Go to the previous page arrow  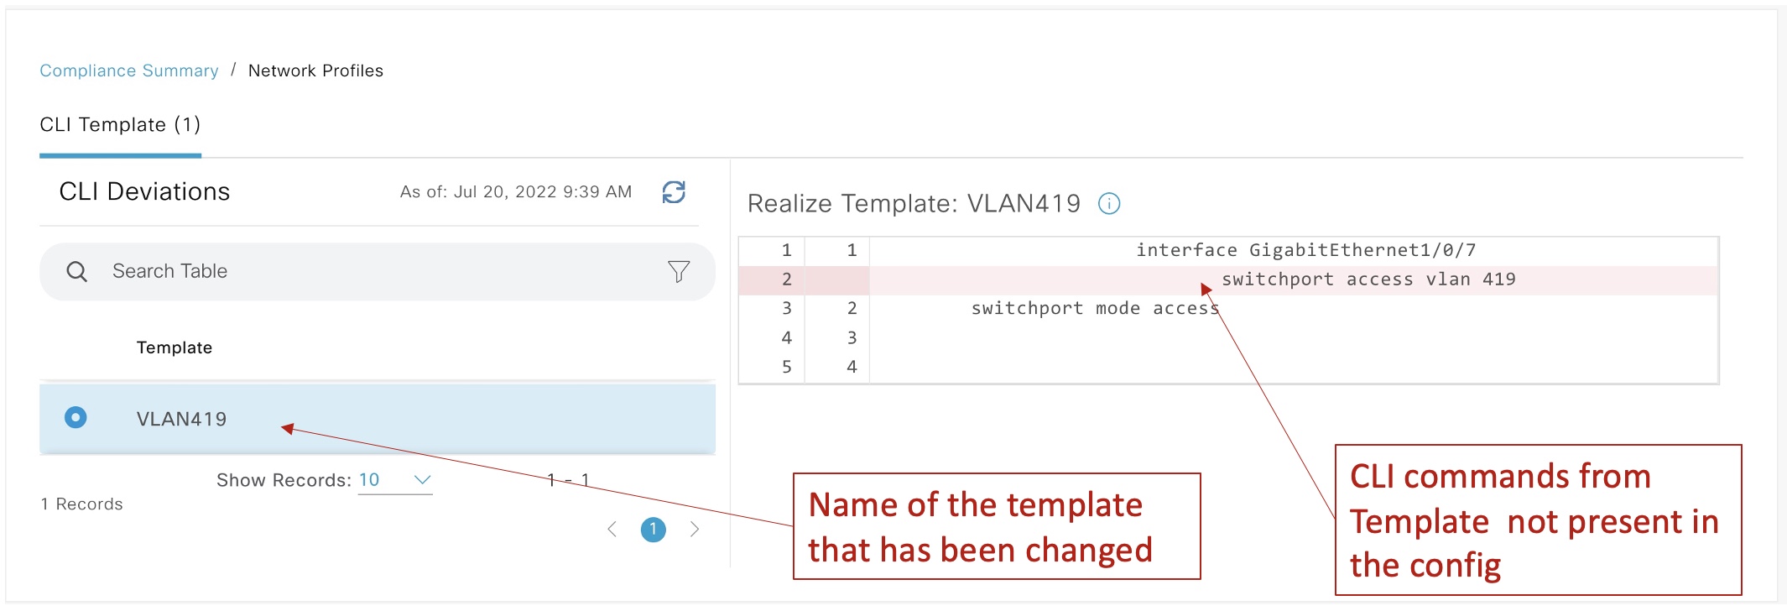pyautogui.click(x=612, y=529)
